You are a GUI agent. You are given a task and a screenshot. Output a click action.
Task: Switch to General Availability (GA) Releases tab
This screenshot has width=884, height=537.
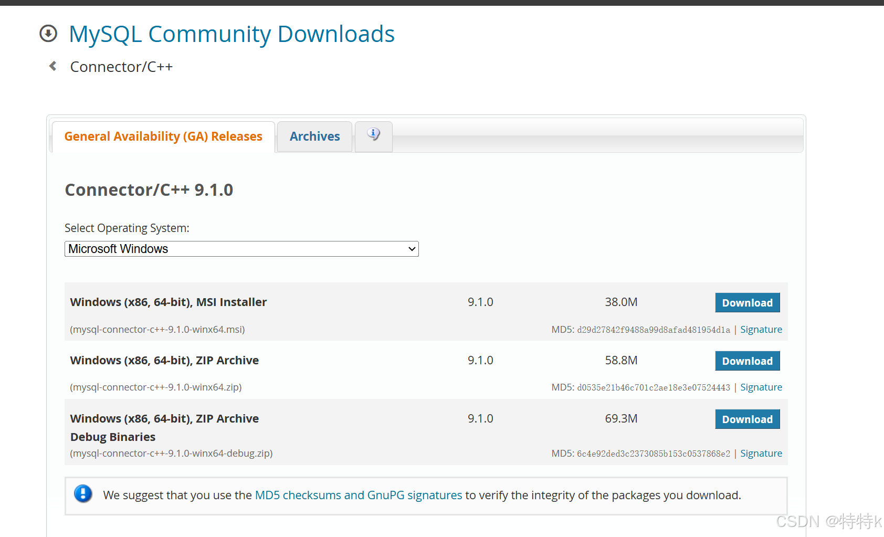pyautogui.click(x=163, y=136)
